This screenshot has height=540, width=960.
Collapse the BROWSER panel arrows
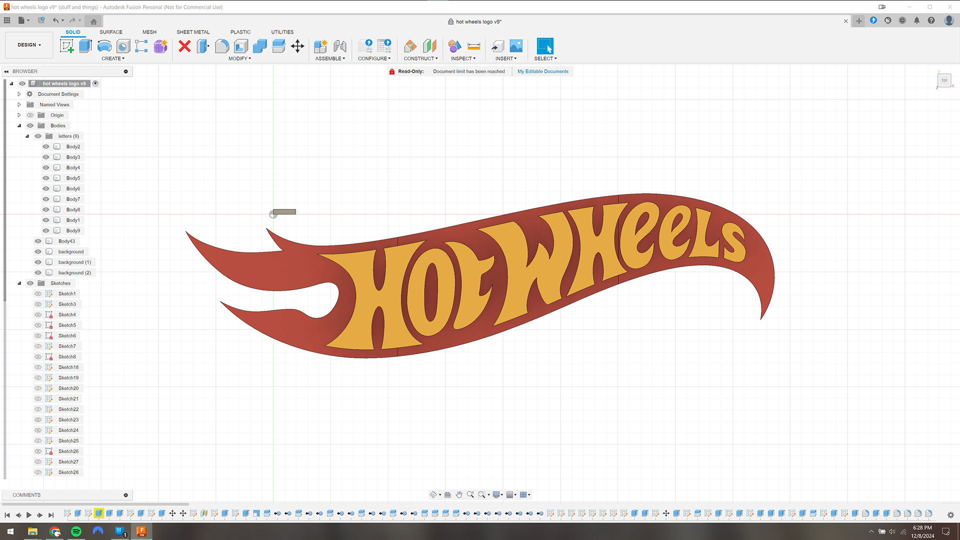point(6,71)
